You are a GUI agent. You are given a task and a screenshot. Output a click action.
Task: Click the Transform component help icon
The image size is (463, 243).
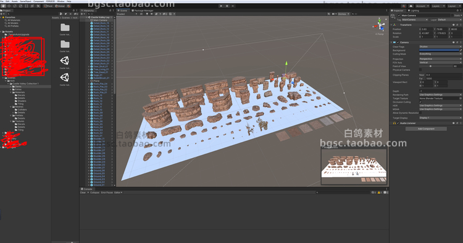pyautogui.click(x=453, y=25)
